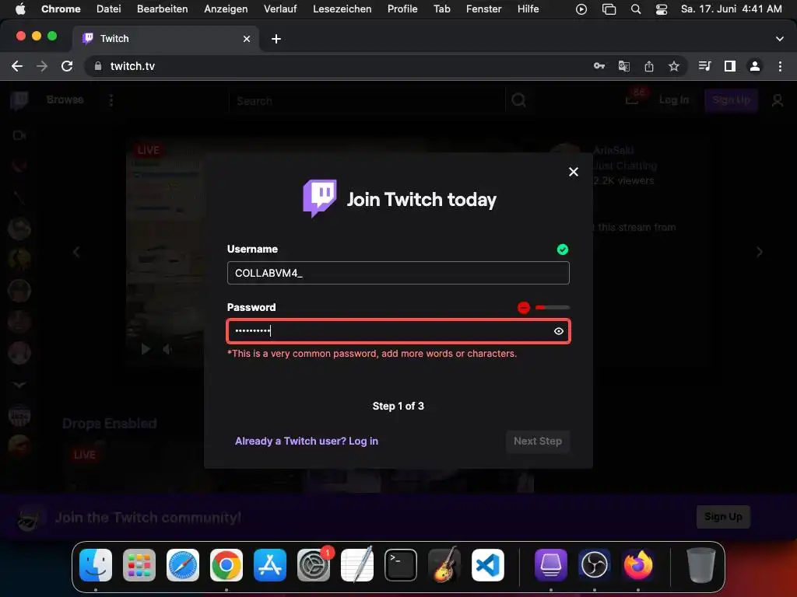Select the Twitch tab

click(x=165, y=39)
